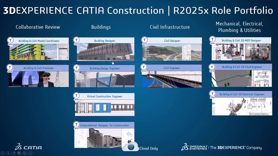This screenshot has width=278, height=156.
Task: Open Building Design Engineer thumbnail image
Action: (105, 79)
